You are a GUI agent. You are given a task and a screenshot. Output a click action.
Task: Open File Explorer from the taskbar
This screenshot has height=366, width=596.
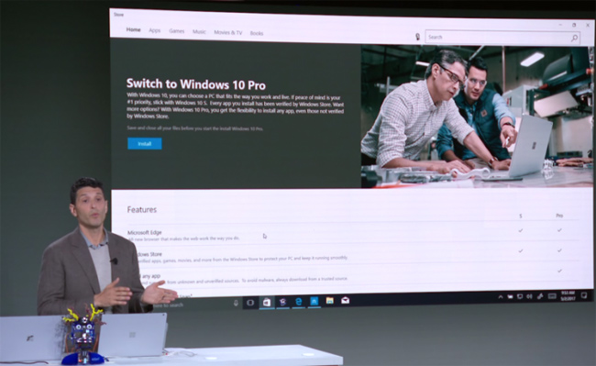[x=329, y=301]
